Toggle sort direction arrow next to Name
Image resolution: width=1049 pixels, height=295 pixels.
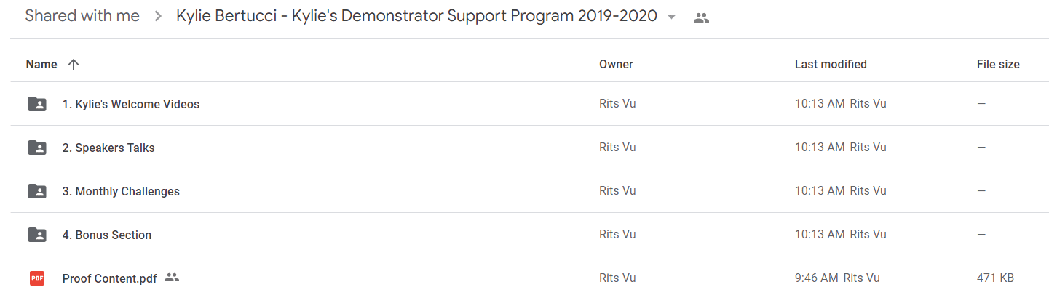click(73, 64)
